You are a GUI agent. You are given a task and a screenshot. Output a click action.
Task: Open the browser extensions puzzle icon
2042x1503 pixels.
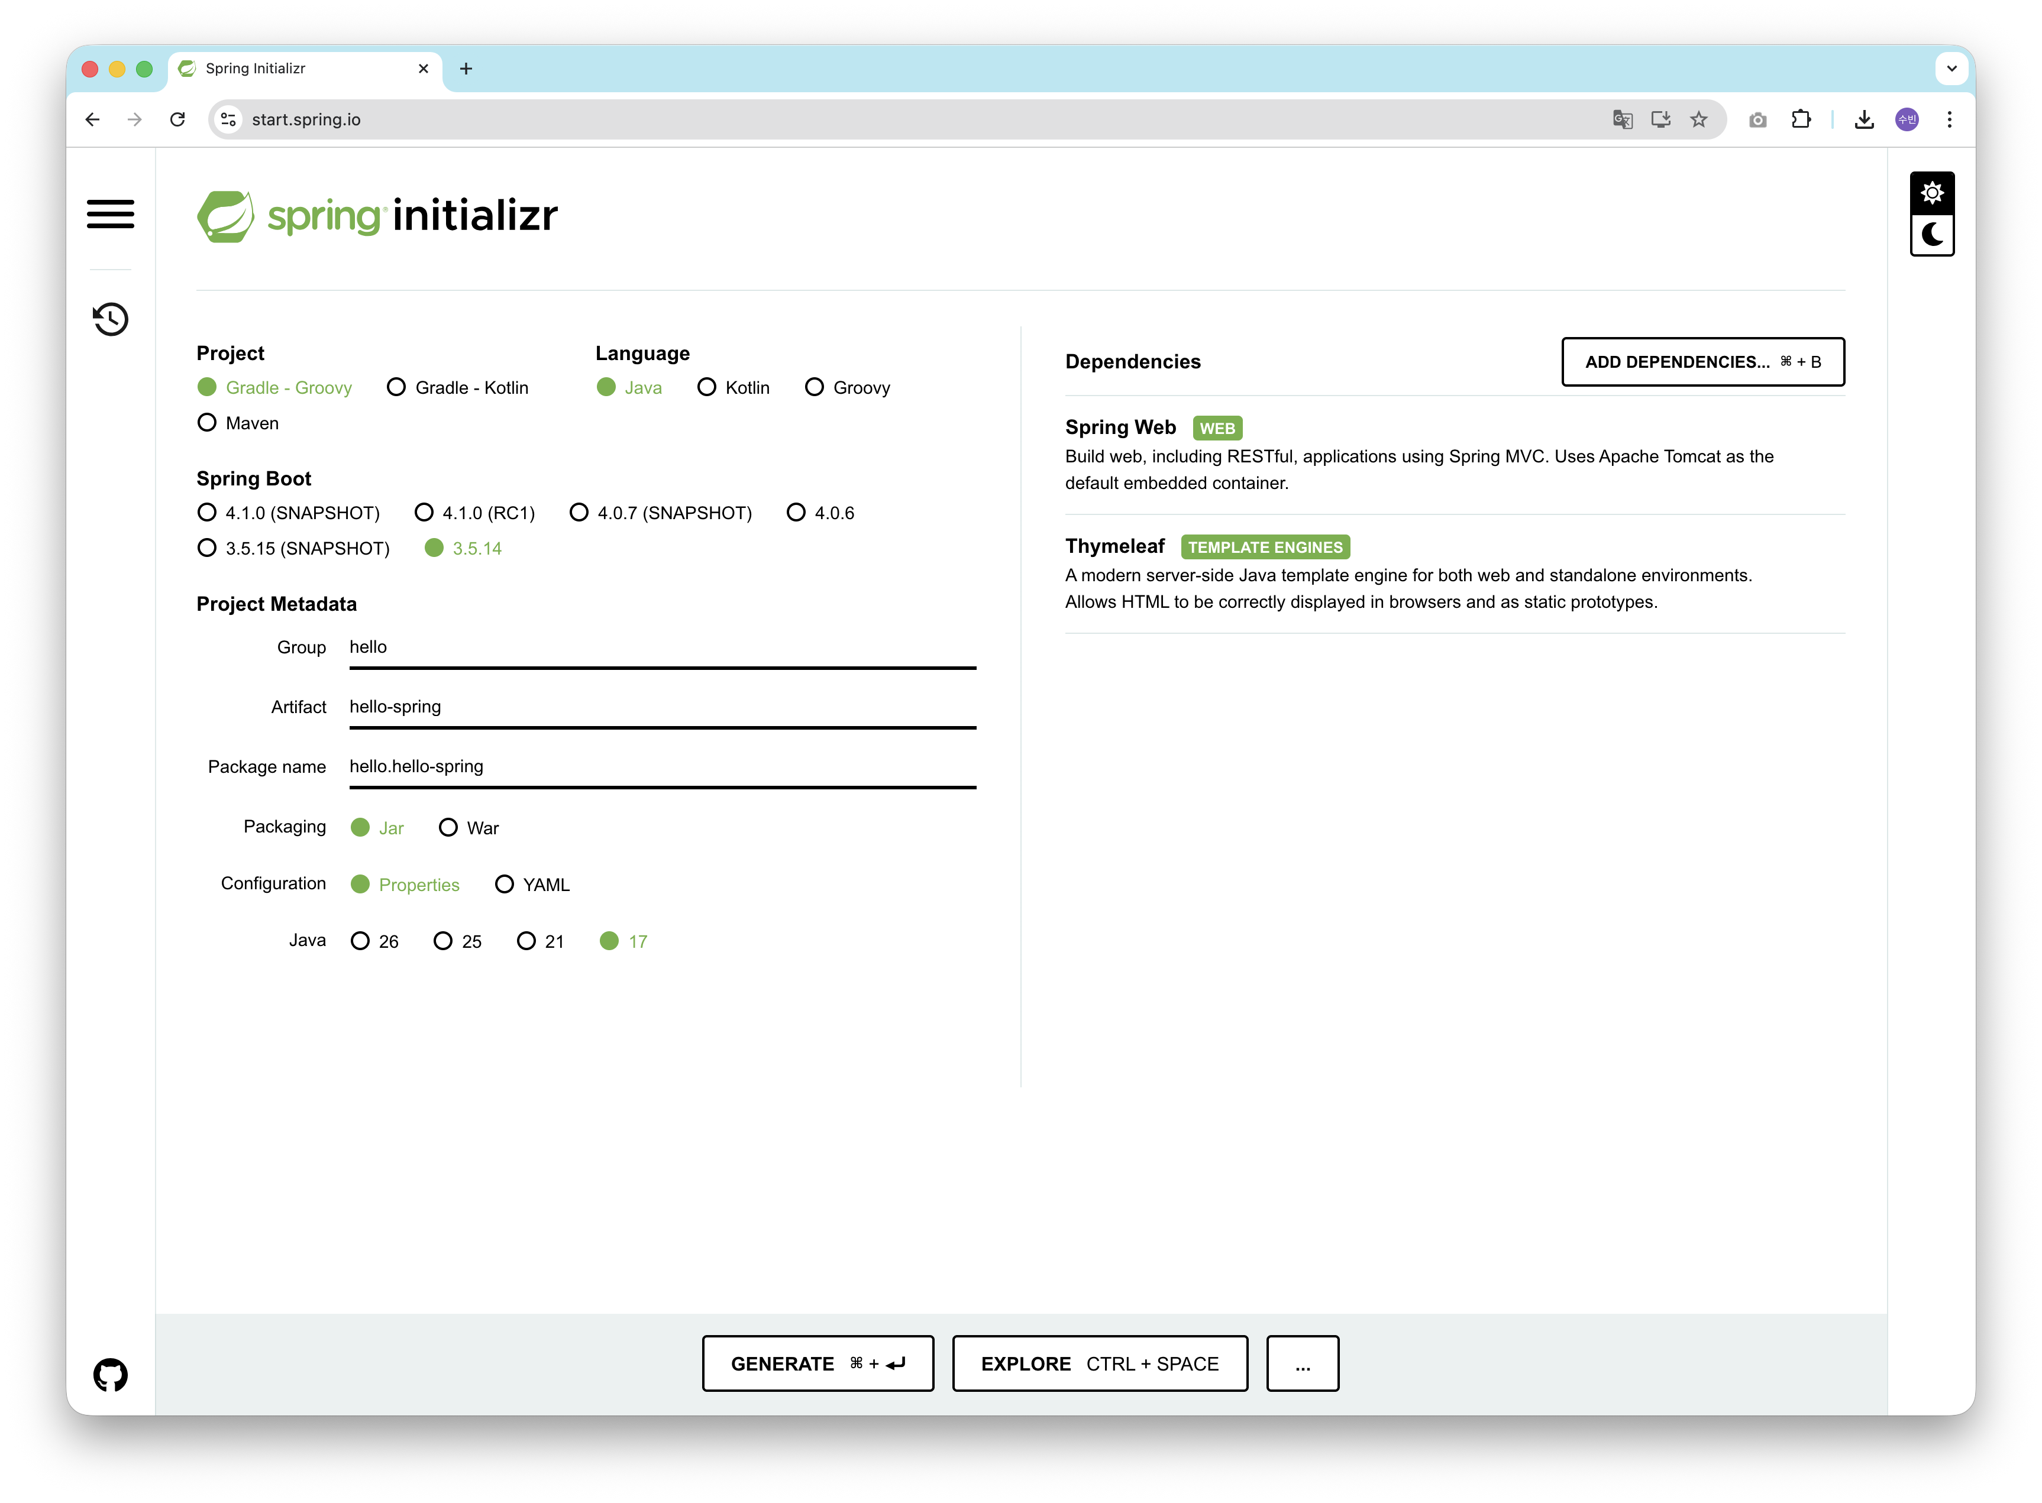[1801, 119]
